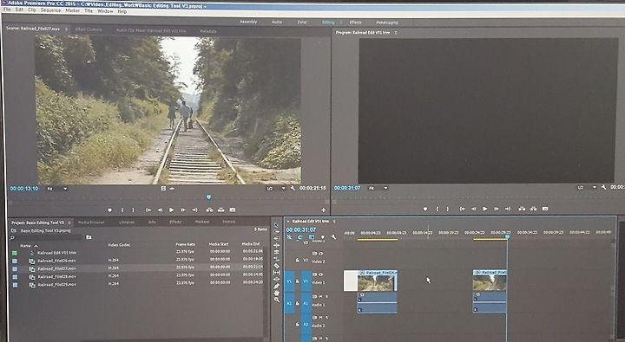
Task: Click Mark In in Source monitor
Action: 122,210
